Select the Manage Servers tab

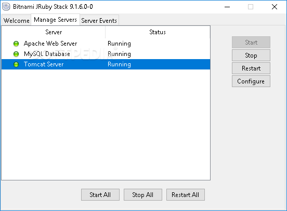coord(55,20)
